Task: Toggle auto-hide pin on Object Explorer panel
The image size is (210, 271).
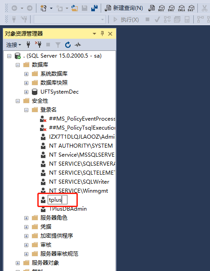Action: tap(102, 33)
